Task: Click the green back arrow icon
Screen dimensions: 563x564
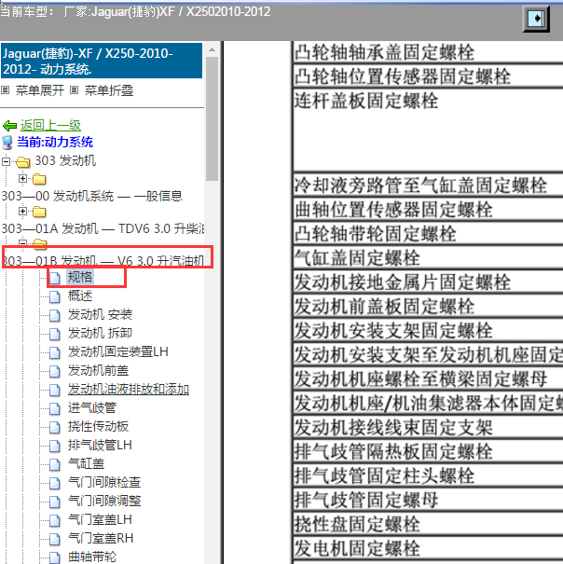Action: coord(9,126)
